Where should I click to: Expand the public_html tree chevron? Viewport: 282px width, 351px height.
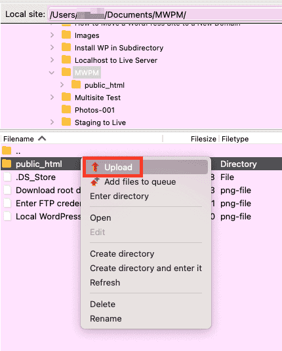coord(62,85)
